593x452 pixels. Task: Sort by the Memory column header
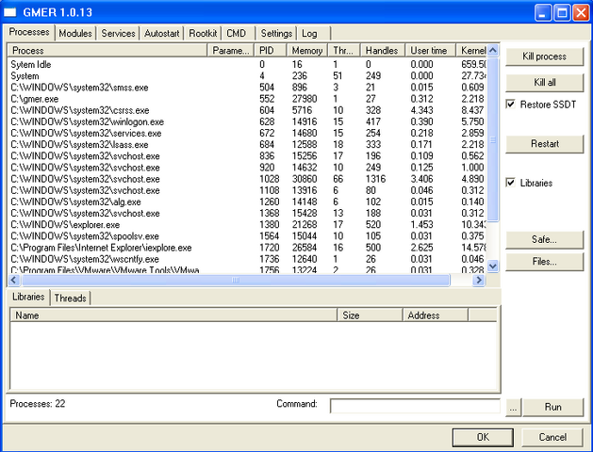307,50
